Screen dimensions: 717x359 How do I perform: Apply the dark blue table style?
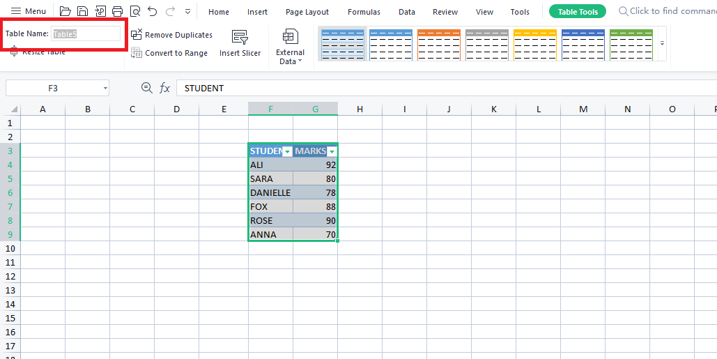583,45
